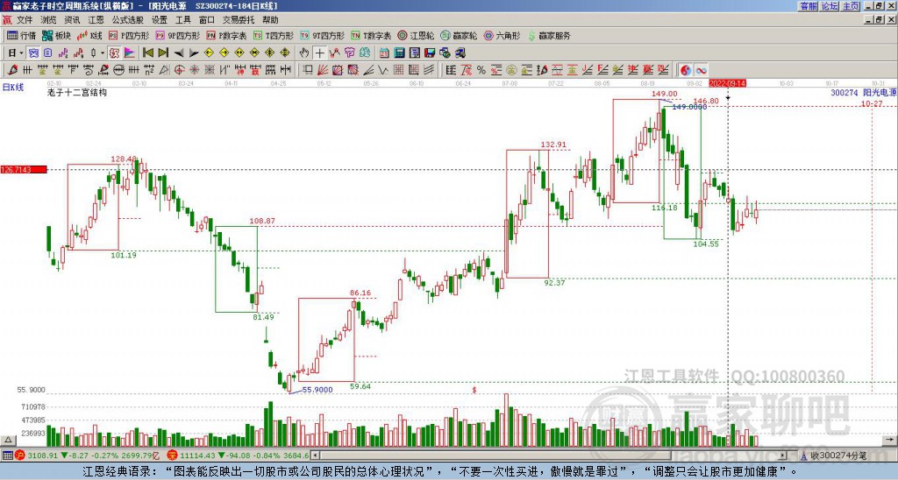Click the angle line tool icon
The image size is (898, 480).
coord(368,70)
